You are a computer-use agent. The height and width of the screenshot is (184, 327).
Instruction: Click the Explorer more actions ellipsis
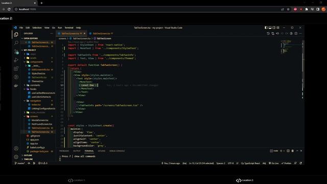click(x=52, y=33)
